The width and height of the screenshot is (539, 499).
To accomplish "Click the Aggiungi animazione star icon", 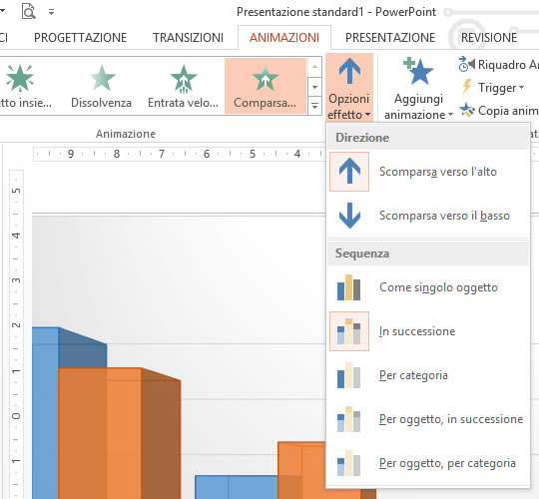I will [x=418, y=72].
